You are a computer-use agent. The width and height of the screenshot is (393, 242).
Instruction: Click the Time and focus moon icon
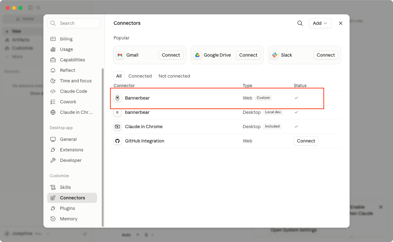[53, 81]
